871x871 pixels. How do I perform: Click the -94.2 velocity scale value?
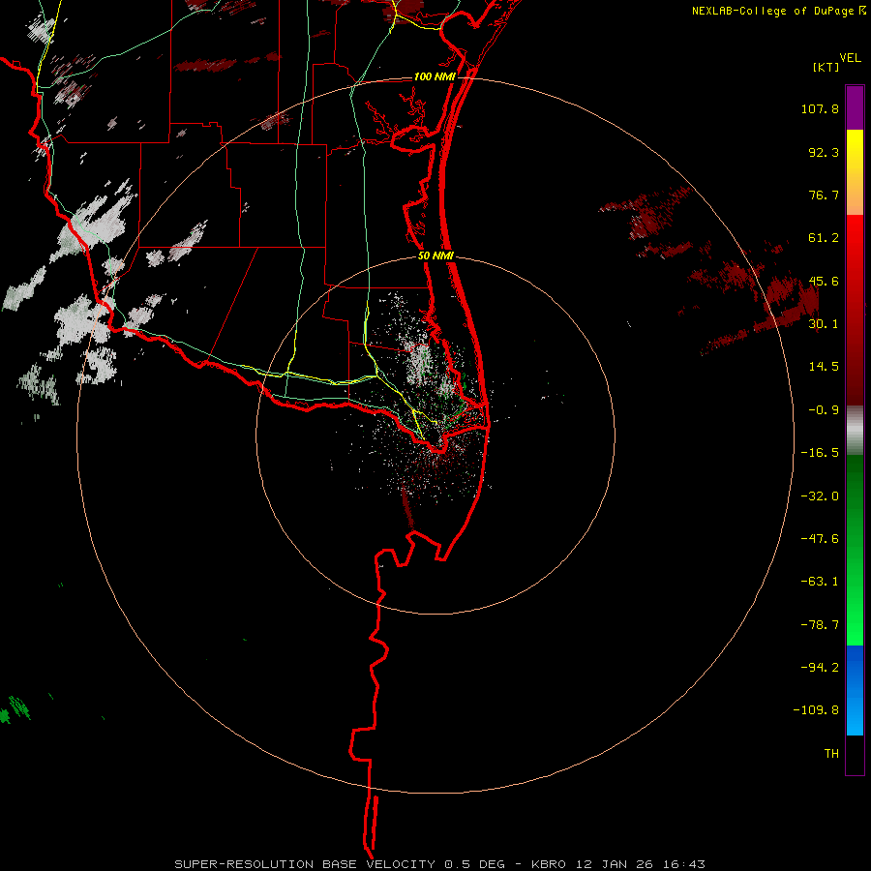pyautogui.click(x=820, y=668)
